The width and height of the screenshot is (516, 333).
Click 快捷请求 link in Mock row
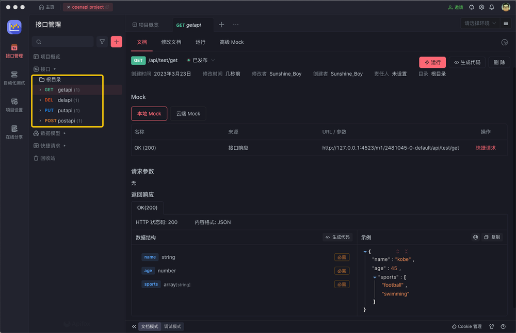[486, 148]
